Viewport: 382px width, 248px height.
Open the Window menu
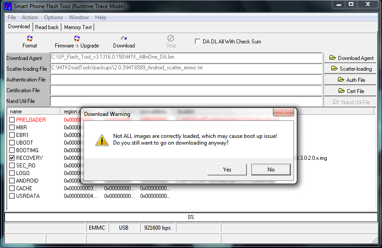point(79,17)
